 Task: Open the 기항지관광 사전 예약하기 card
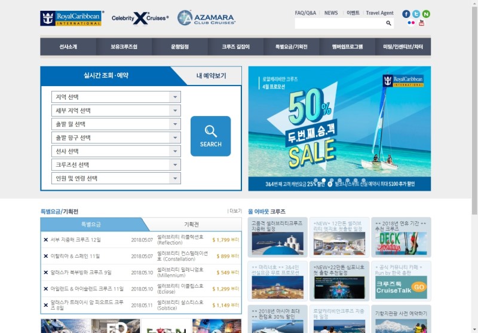tap(401, 319)
